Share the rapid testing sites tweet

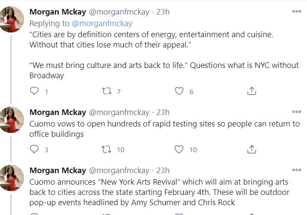tap(252, 149)
